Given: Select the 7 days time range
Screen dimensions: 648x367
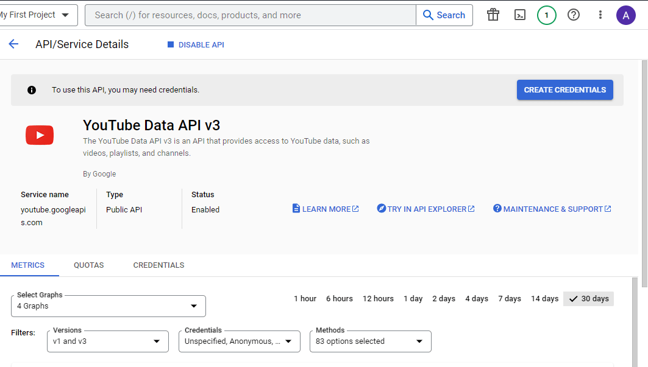Looking at the screenshot, I should (509, 299).
